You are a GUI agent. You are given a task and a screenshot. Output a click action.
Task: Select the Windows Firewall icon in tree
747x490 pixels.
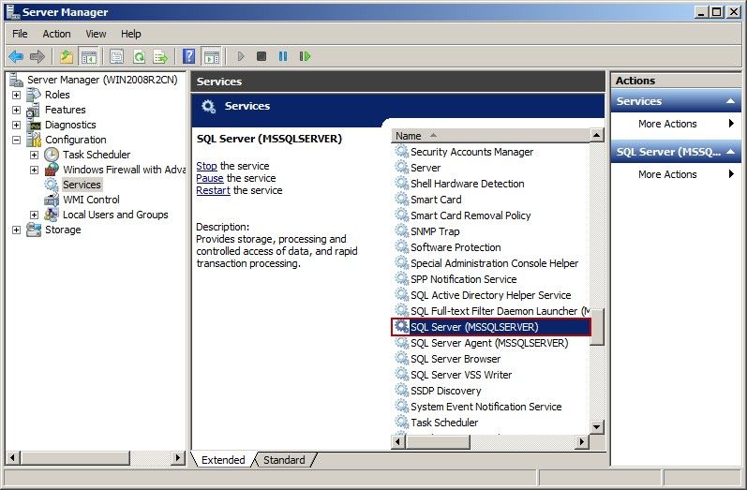52,170
